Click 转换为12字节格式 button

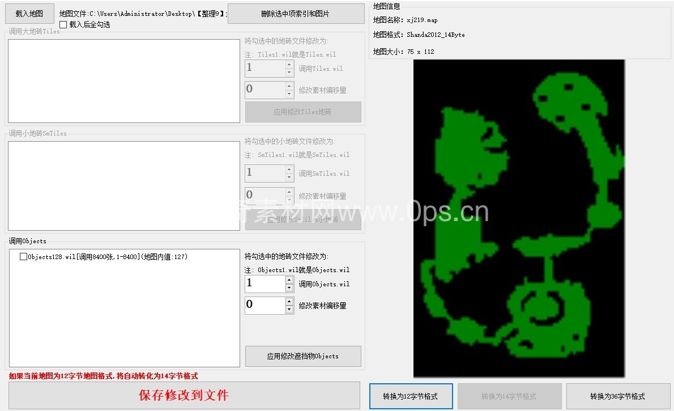(x=411, y=396)
